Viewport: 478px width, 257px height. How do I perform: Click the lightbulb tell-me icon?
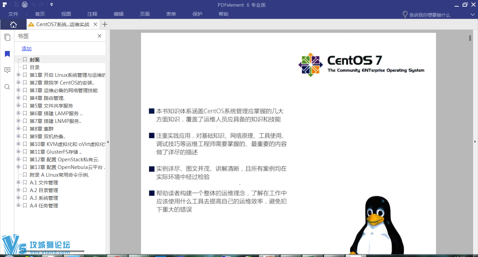(405, 14)
